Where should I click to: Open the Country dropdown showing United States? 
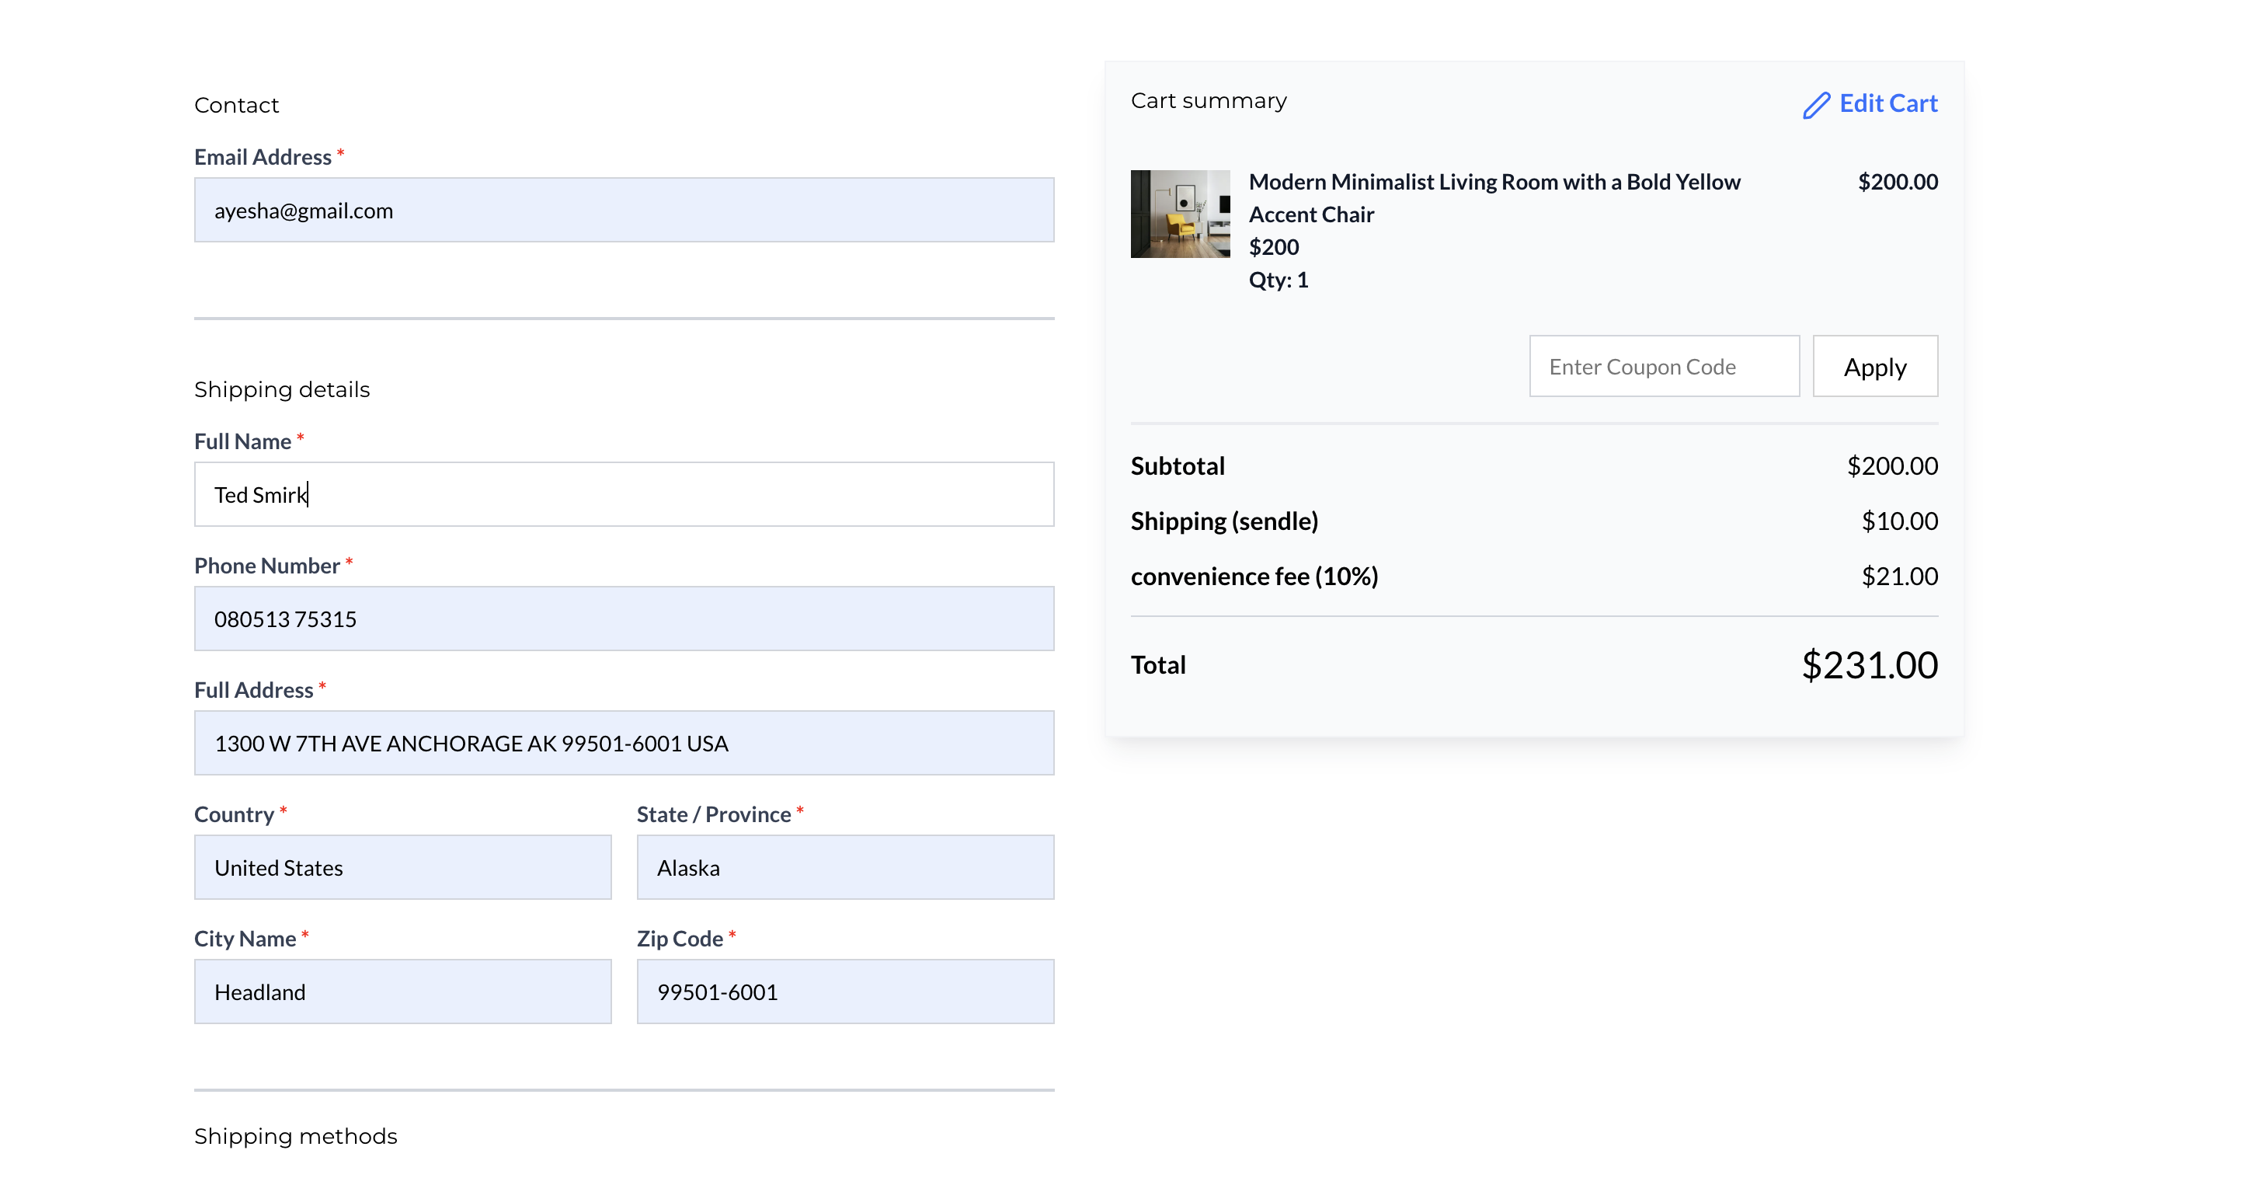(x=402, y=867)
